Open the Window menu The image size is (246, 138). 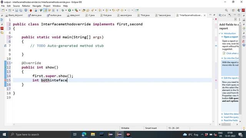57,6
